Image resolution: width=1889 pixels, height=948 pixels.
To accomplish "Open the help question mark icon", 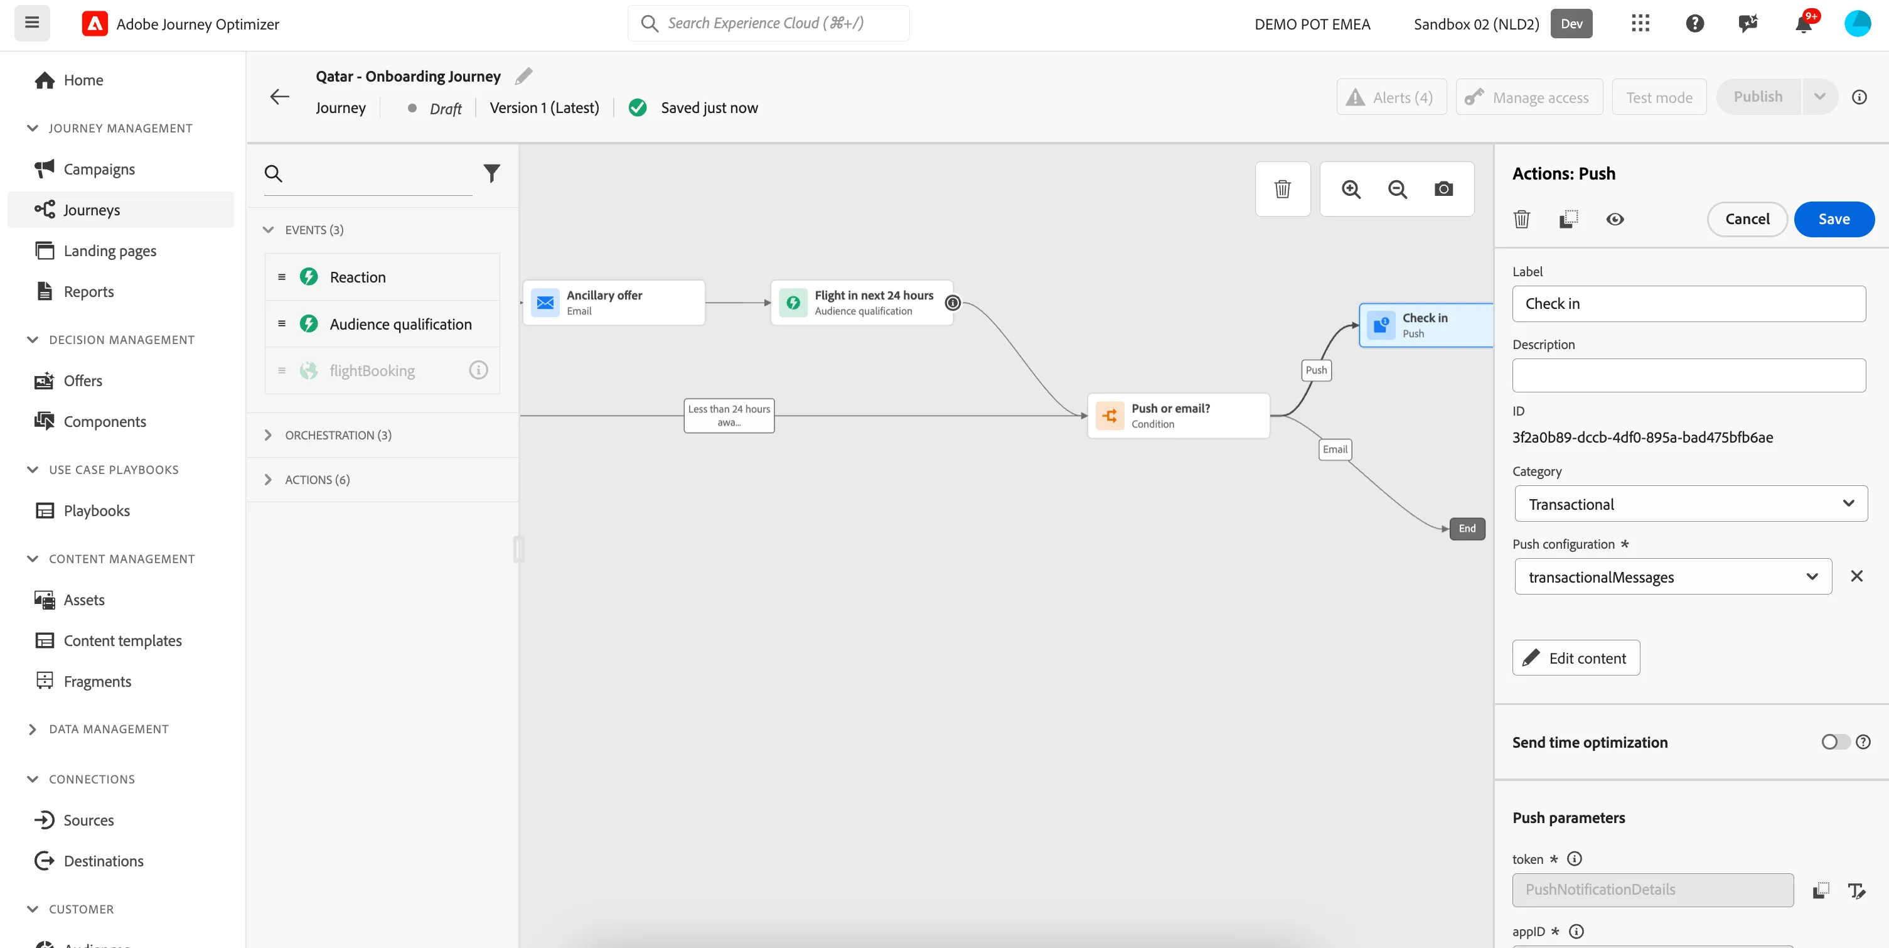I will pyautogui.click(x=1694, y=23).
